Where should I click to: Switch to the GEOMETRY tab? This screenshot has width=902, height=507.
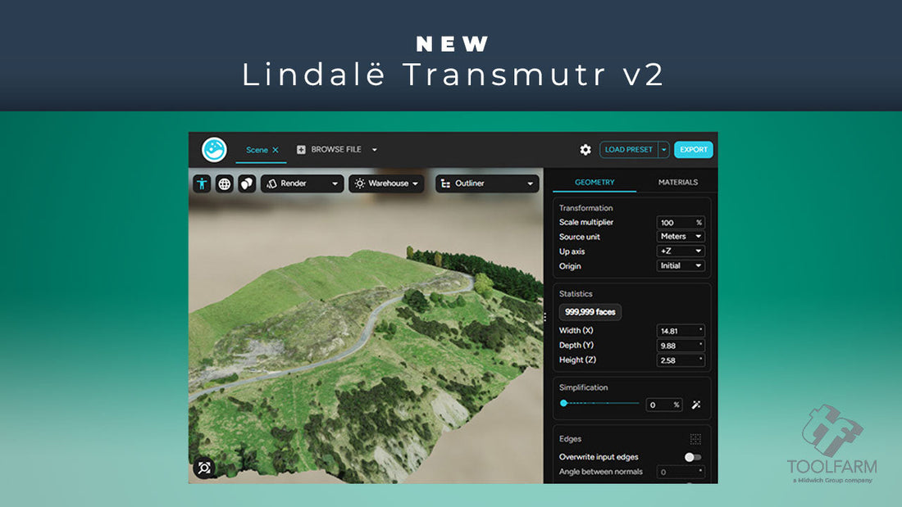coord(594,182)
